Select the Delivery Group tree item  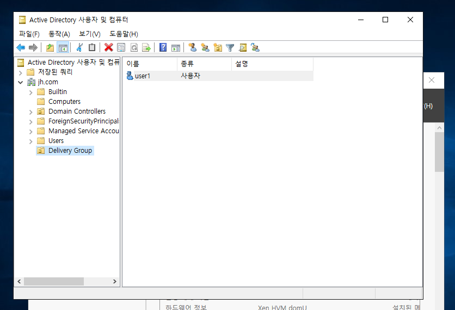[70, 151]
